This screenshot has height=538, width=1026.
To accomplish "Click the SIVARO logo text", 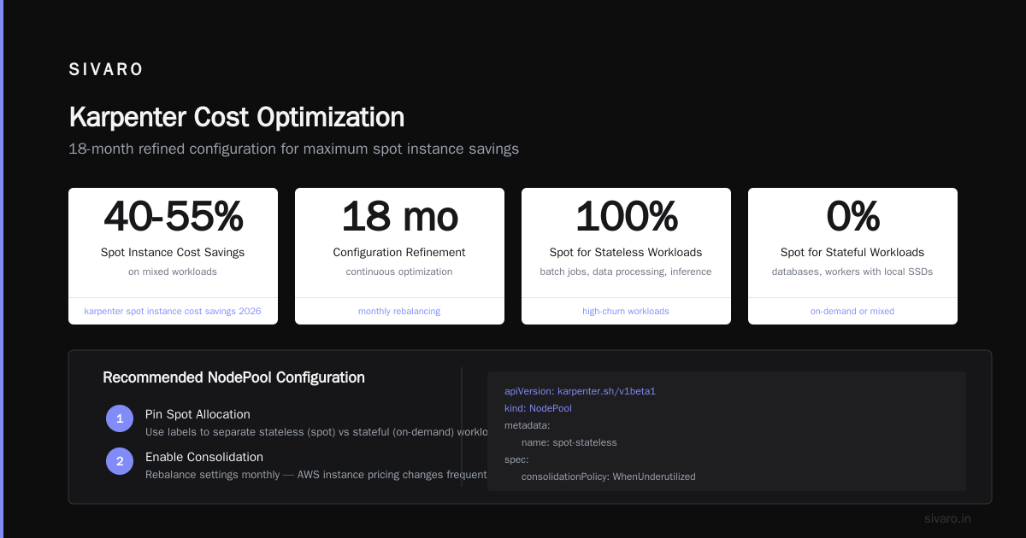I will pyautogui.click(x=106, y=70).
